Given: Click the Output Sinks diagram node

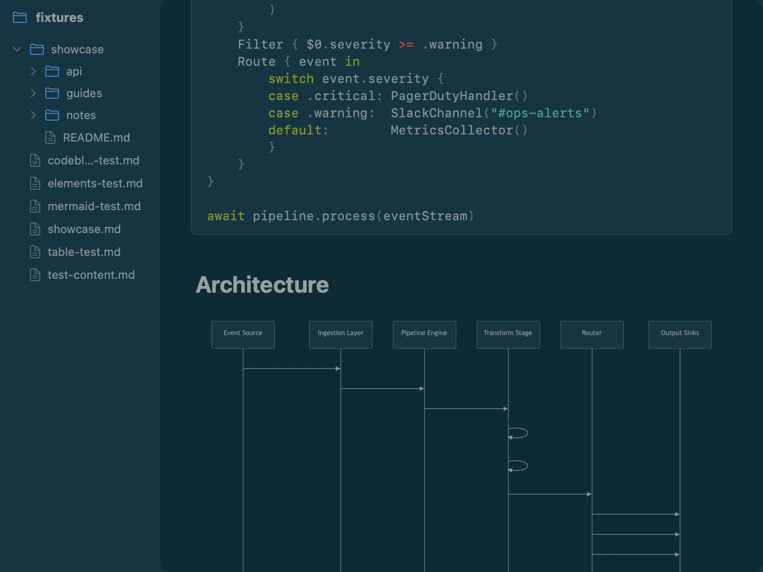Looking at the screenshot, I should [680, 334].
